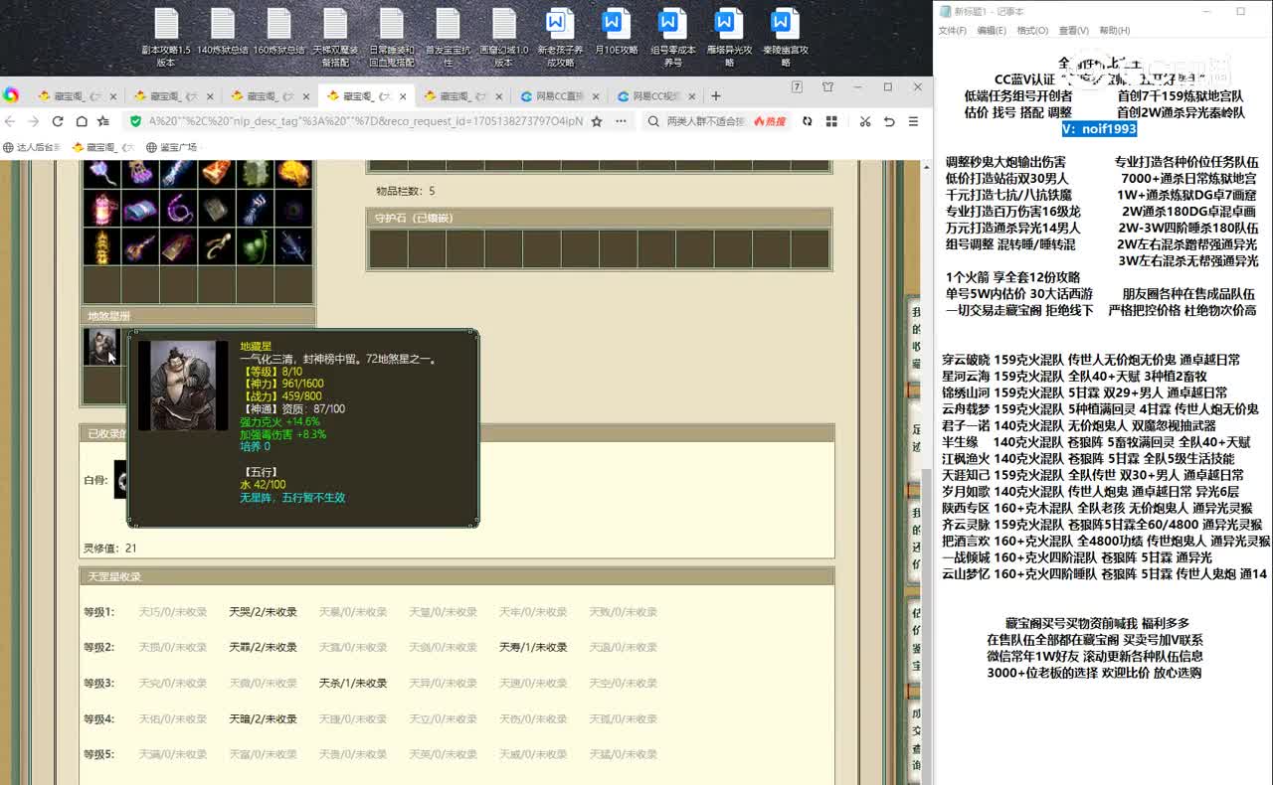Open desktop document 新老孩子养成攻略
The height and width of the screenshot is (785, 1273).
coord(560,38)
